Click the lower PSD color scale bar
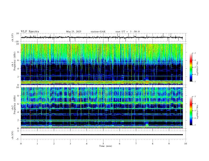The image size is (209, 161). point(191,111)
